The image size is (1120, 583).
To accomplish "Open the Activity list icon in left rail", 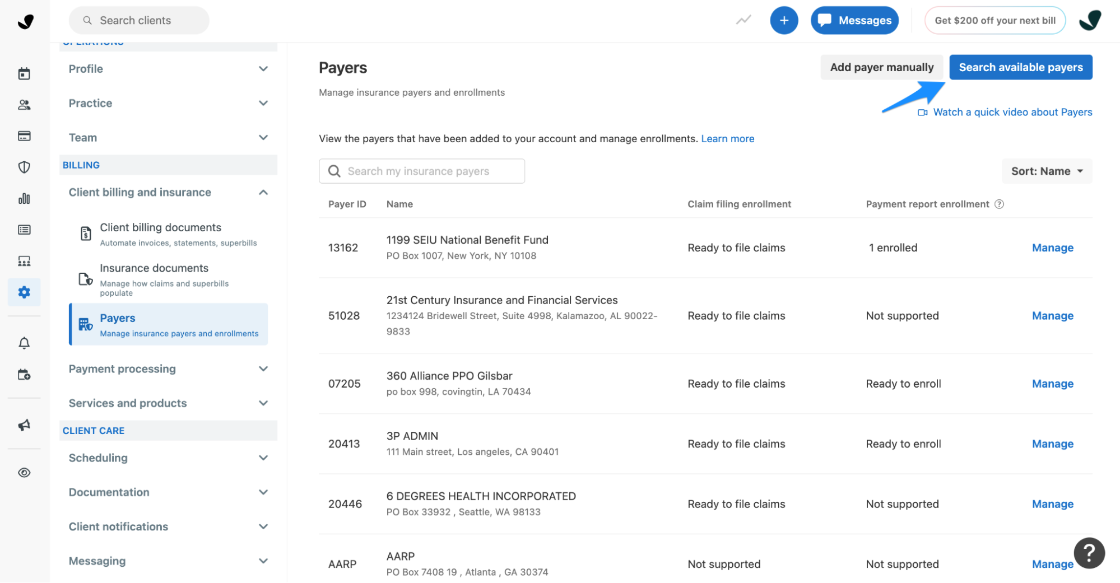I will 24,230.
